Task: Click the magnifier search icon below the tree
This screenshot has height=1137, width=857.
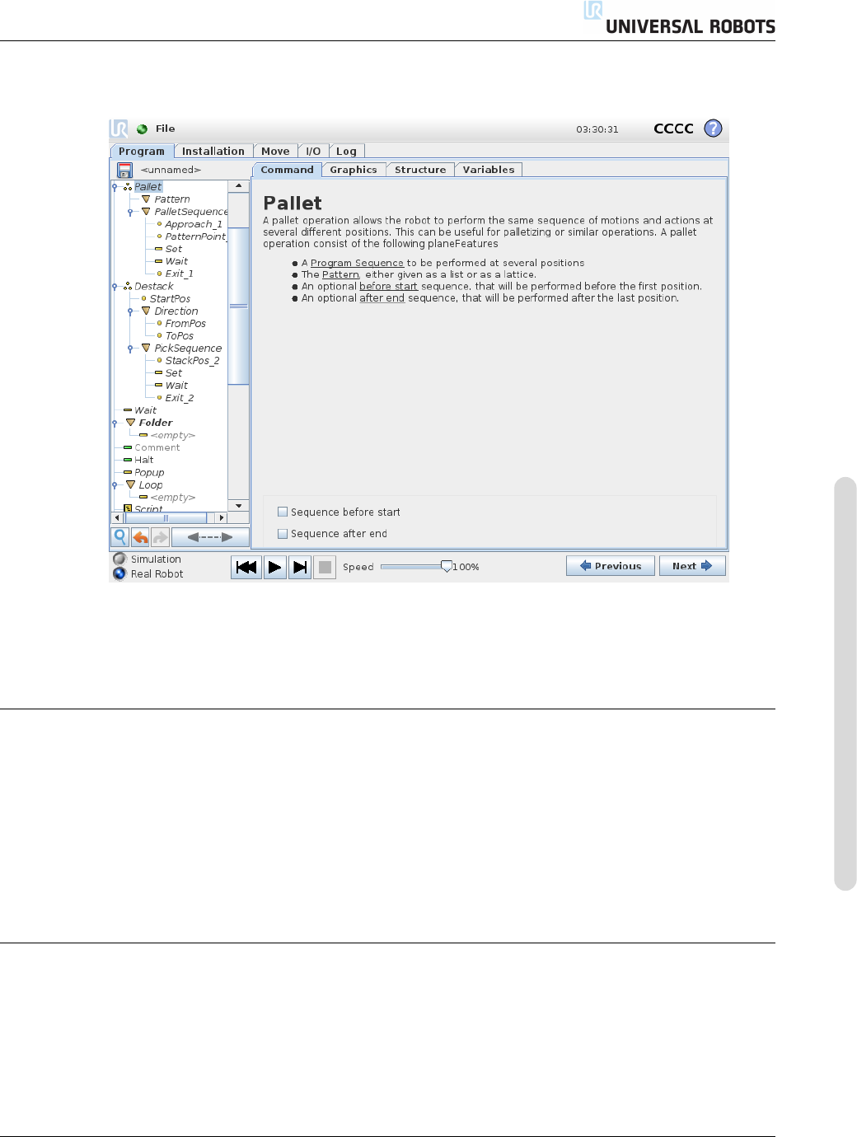Action: [x=120, y=537]
